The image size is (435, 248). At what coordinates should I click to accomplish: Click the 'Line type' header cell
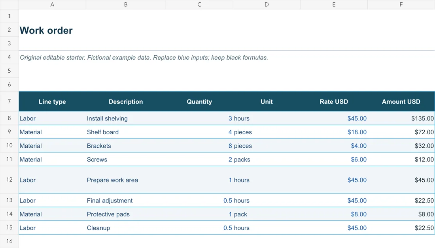tap(52, 101)
